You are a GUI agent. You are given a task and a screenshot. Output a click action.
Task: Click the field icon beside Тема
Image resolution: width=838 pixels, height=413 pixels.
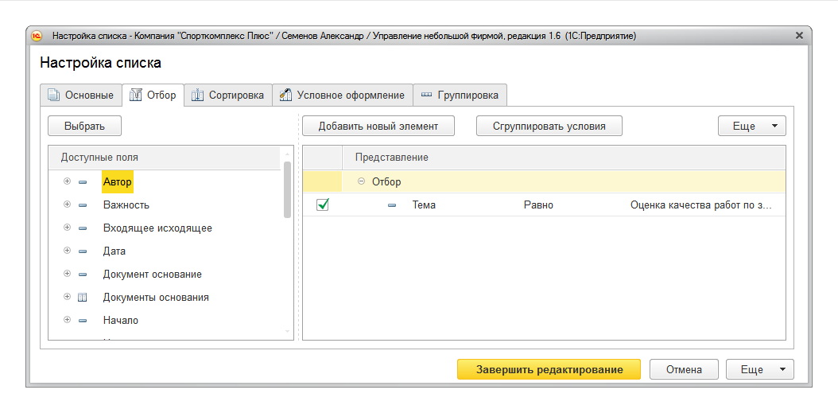[392, 205]
